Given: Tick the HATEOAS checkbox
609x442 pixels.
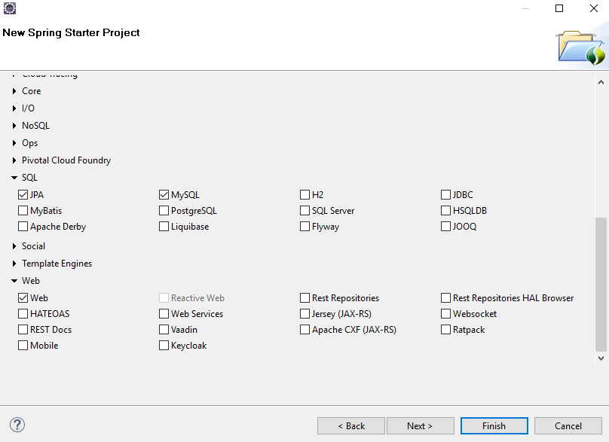Looking at the screenshot, I should point(23,314).
